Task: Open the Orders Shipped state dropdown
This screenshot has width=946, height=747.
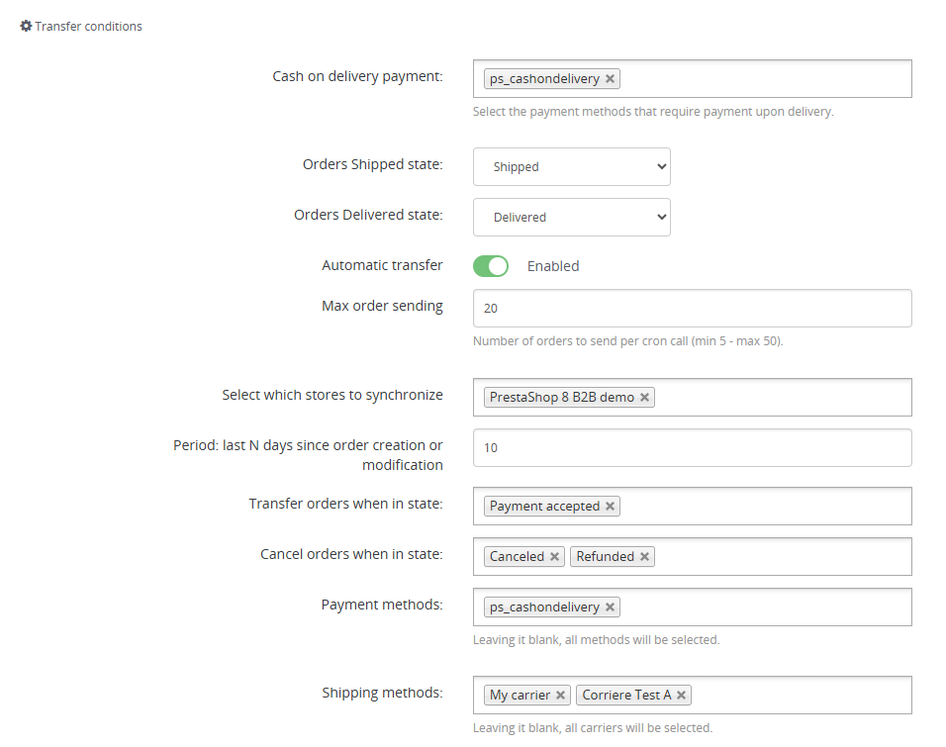Action: (571, 166)
